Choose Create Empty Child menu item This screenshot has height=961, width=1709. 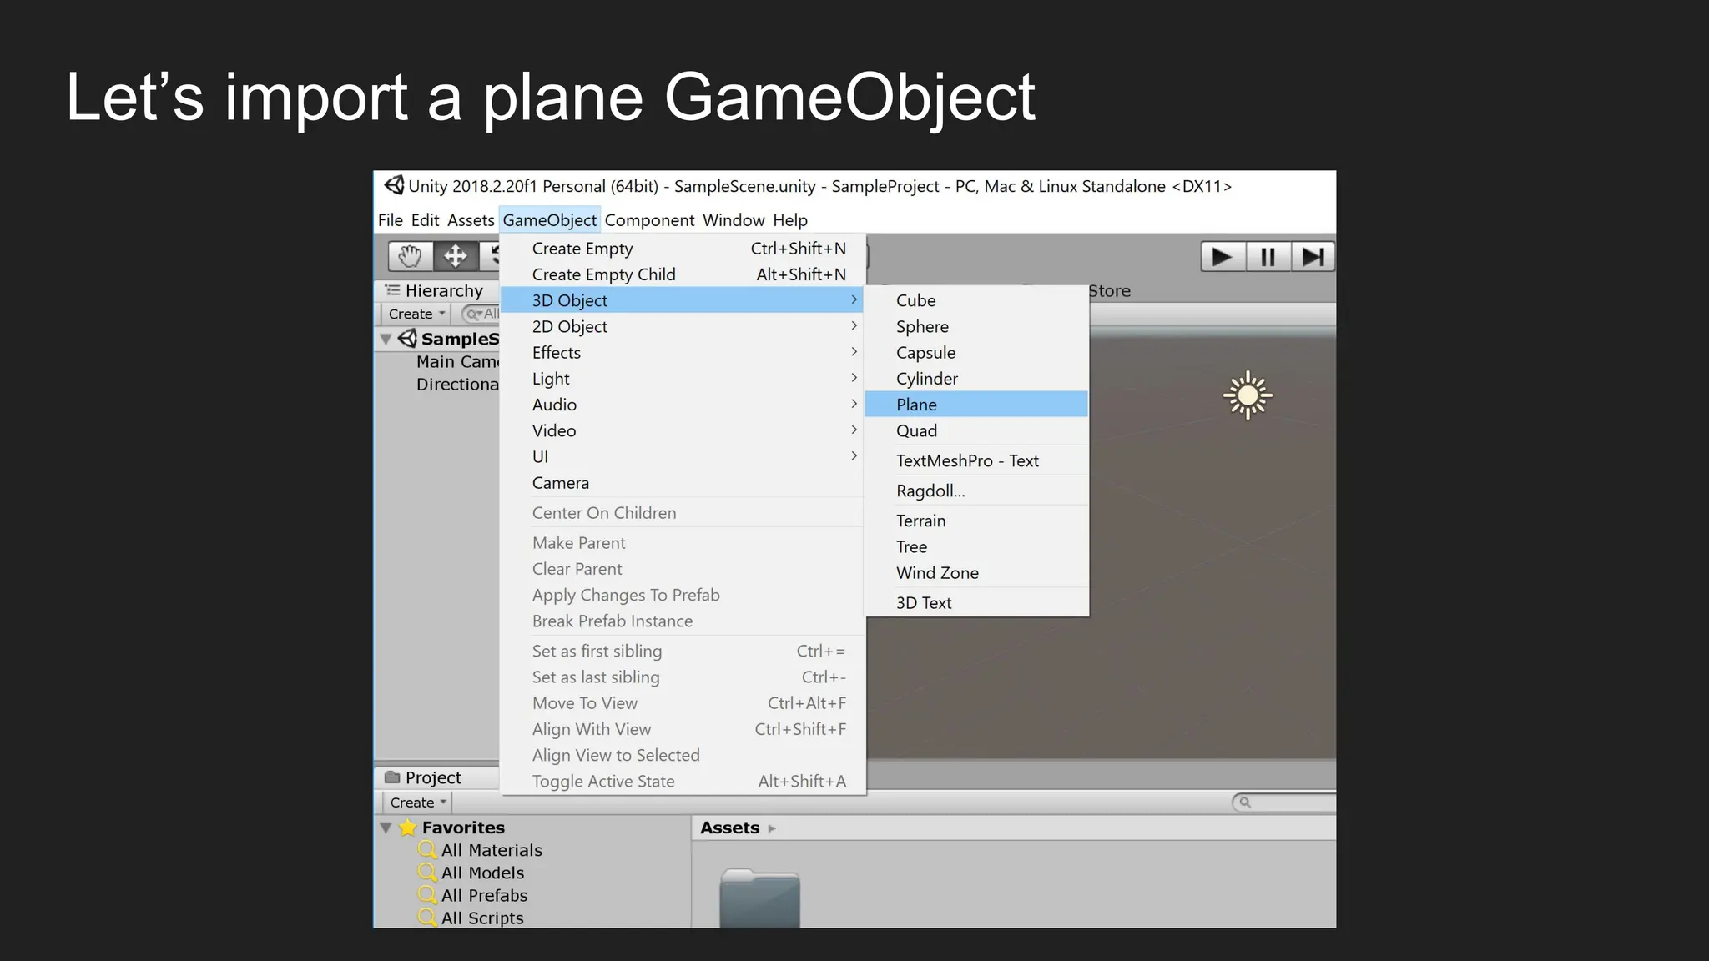(x=683, y=274)
